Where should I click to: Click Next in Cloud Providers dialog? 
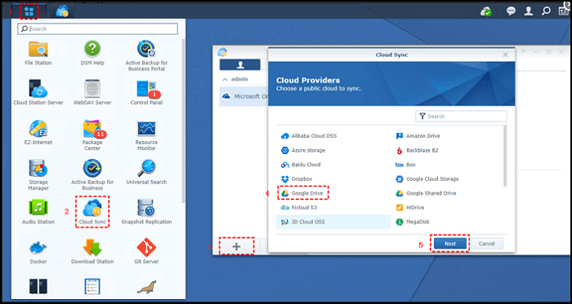pyautogui.click(x=450, y=244)
